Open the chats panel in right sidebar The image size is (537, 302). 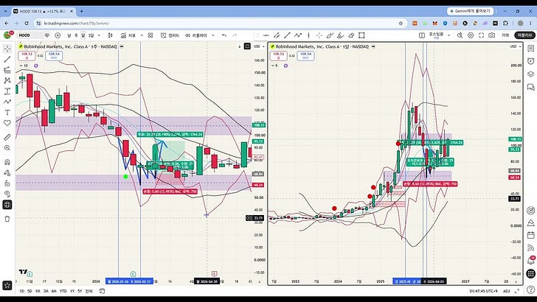click(x=531, y=87)
